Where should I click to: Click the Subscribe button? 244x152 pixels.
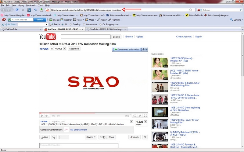pos(74,49)
